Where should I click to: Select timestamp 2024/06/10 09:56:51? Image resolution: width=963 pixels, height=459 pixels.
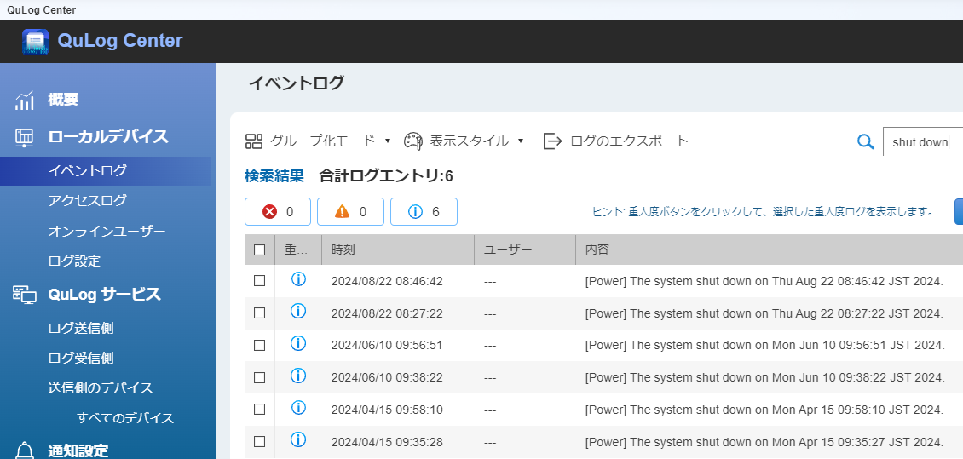click(x=387, y=346)
